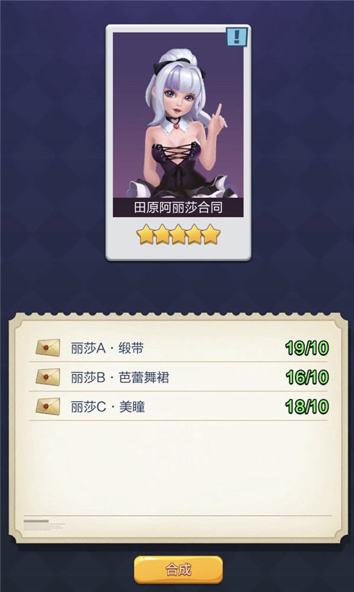
Task: Click the second star of the rating
Action: (x=162, y=235)
